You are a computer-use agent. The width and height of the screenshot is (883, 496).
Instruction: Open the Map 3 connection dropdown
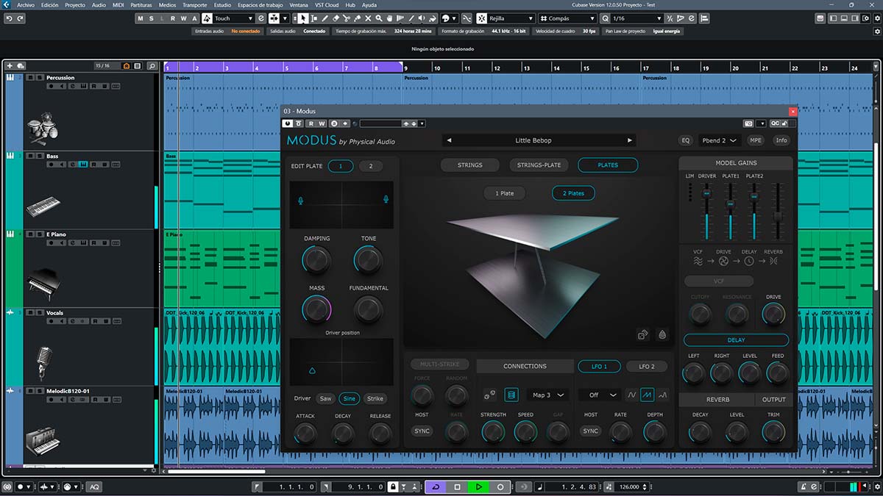point(548,395)
